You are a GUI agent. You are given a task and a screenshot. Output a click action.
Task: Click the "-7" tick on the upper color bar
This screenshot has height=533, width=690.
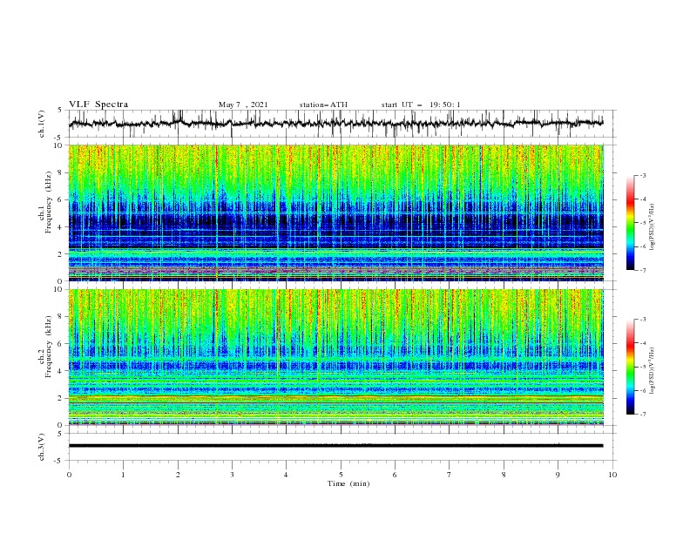pyautogui.click(x=642, y=270)
